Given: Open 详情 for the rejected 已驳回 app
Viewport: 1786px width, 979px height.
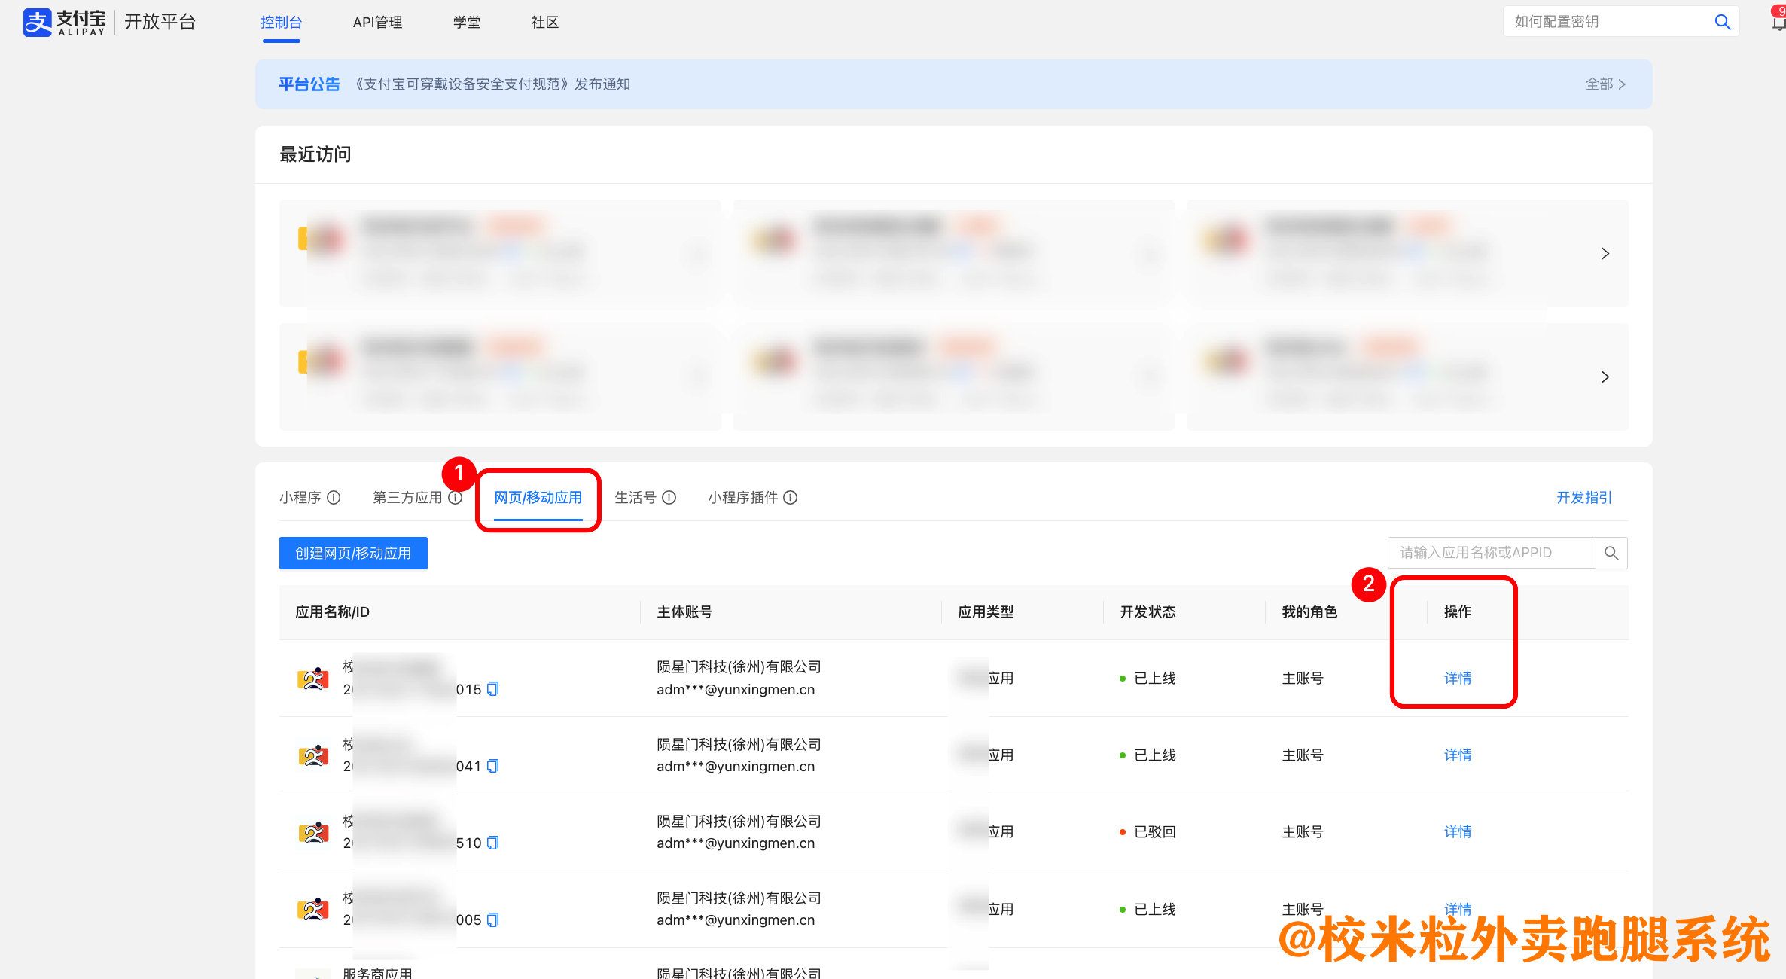Looking at the screenshot, I should point(1457,831).
